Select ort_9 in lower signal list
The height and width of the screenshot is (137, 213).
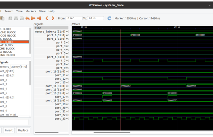tap(3, 111)
